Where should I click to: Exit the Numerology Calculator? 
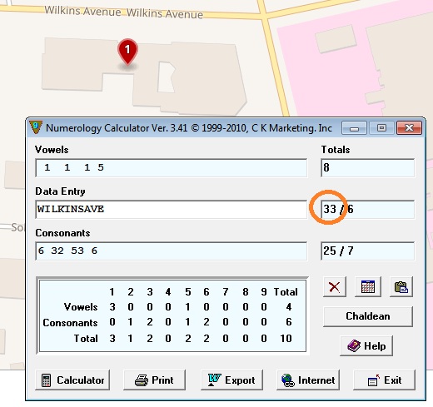click(x=384, y=380)
